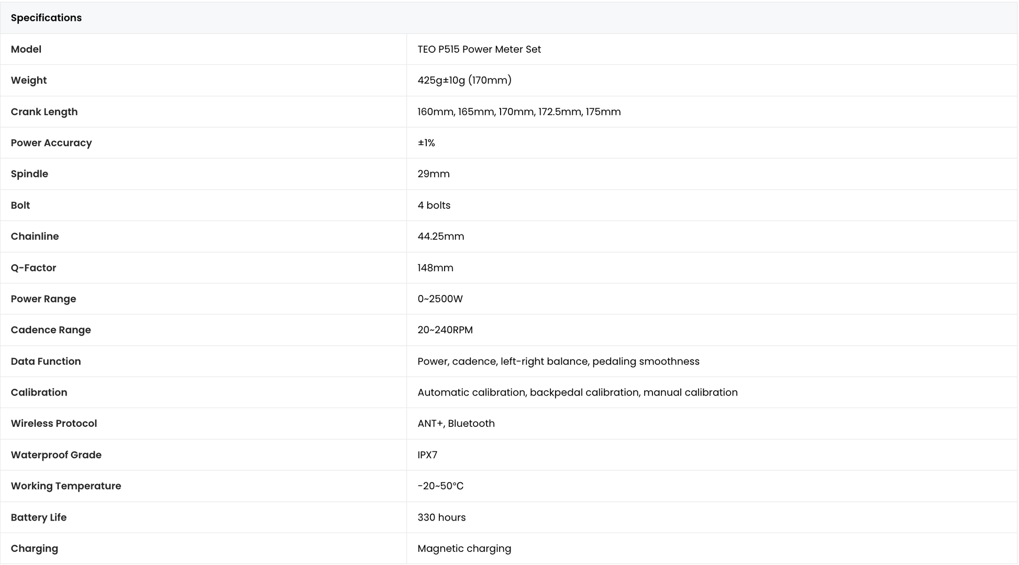Select the Chainline 44.25mm value
The image size is (1019, 565).
[x=441, y=236]
